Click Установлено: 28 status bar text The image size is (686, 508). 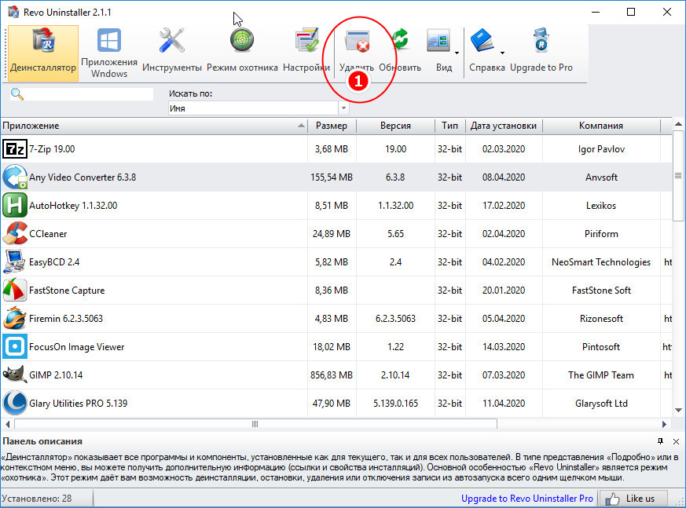[37, 499]
